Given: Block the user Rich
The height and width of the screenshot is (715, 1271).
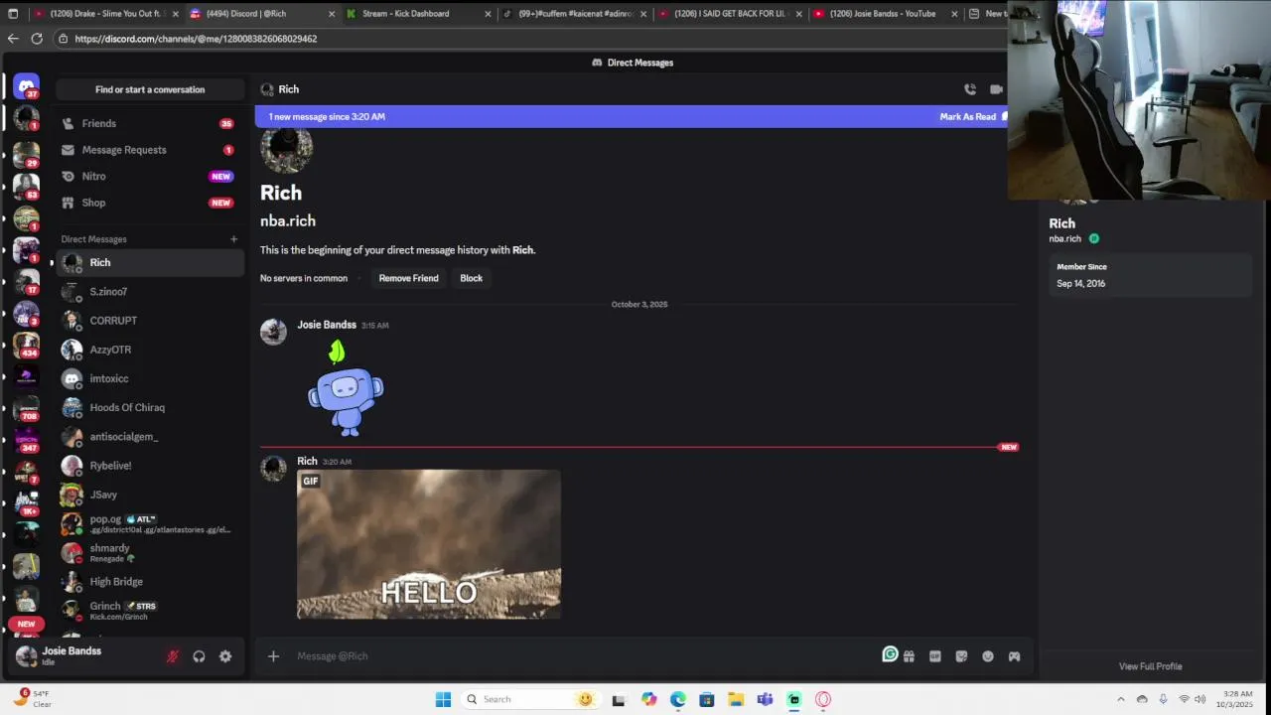Looking at the screenshot, I should [471, 278].
